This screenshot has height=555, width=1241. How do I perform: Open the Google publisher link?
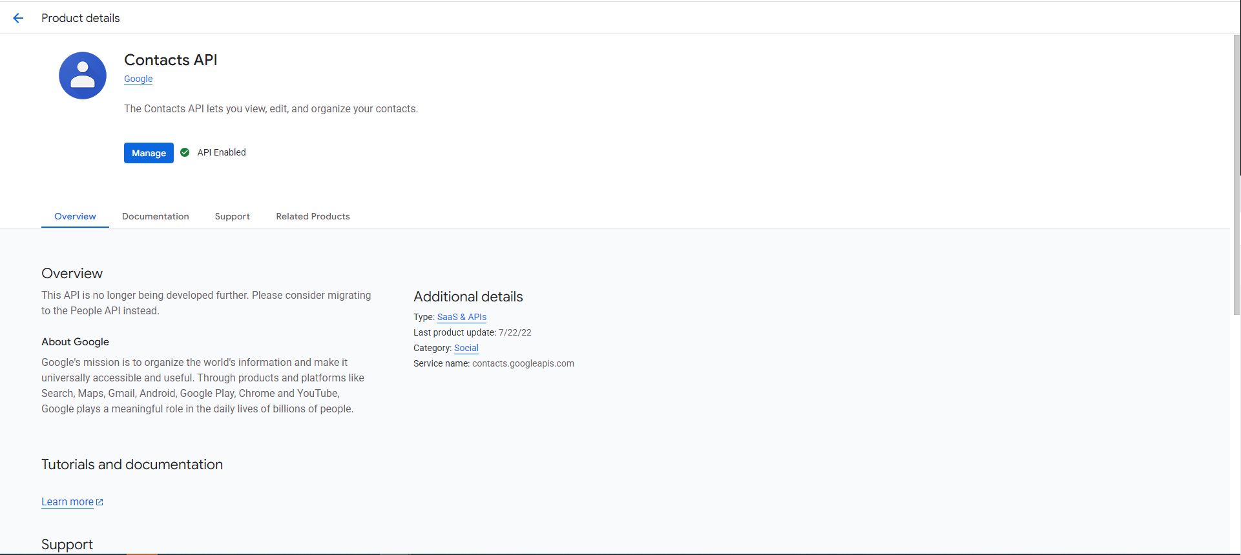tap(138, 79)
